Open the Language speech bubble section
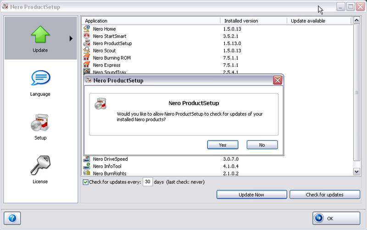Screen dimensions: 367x230 (x=40, y=83)
